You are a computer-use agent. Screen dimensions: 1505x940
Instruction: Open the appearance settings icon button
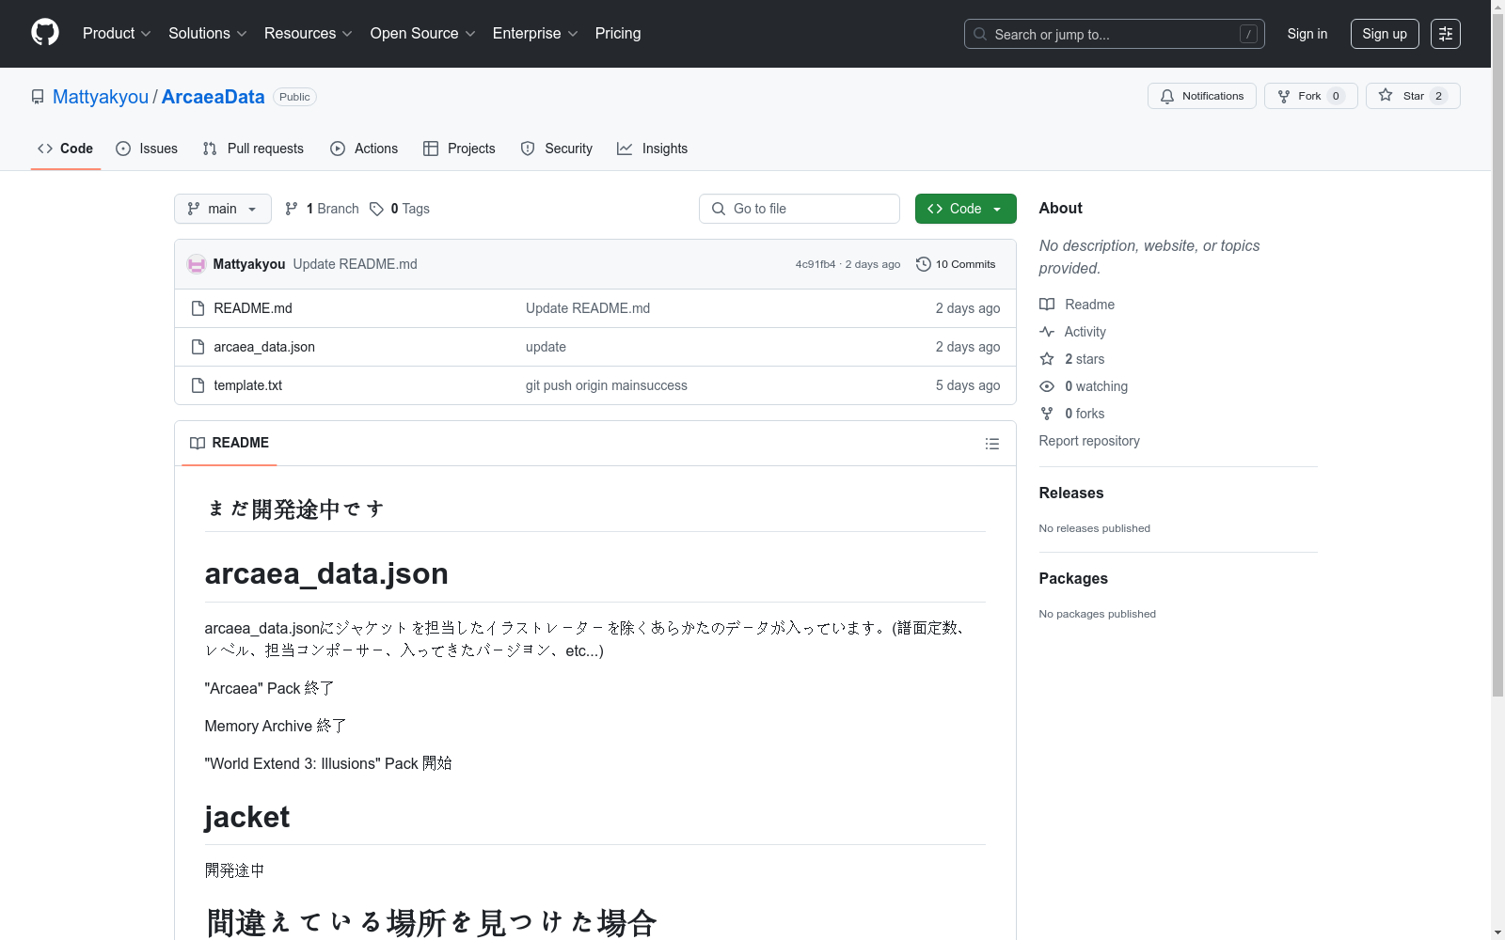(1446, 34)
